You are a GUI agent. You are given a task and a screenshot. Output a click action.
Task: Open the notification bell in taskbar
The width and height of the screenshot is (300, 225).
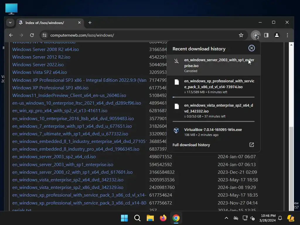coord(280,218)
